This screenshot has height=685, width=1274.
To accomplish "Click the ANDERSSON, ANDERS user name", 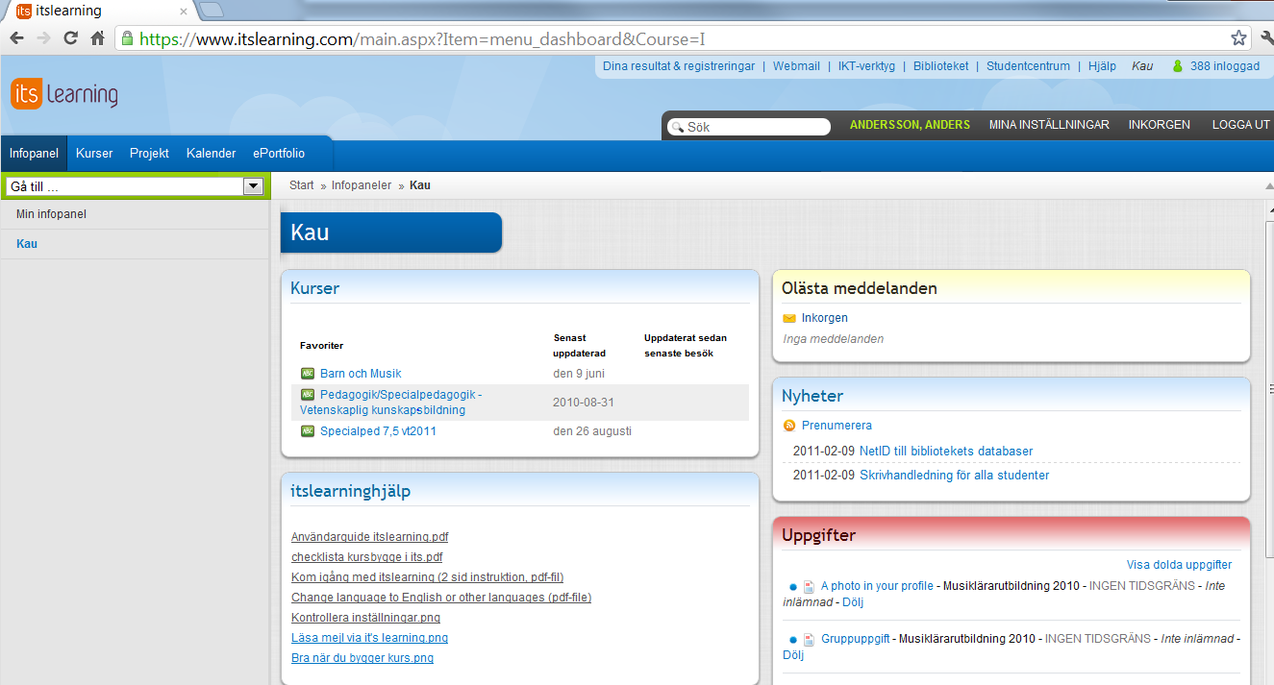I will 910,125.
